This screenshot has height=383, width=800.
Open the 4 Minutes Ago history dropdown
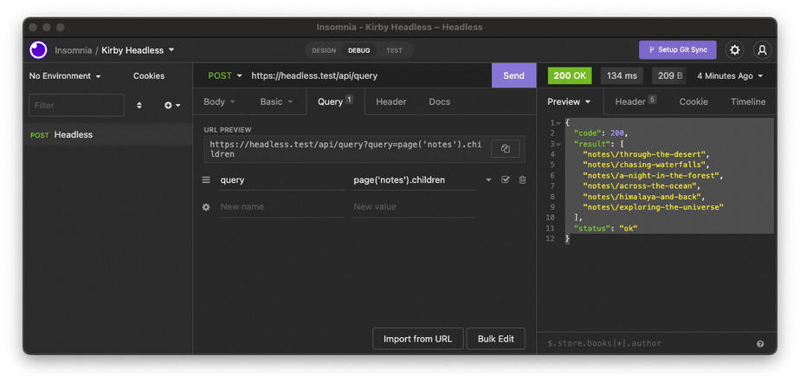730,75
